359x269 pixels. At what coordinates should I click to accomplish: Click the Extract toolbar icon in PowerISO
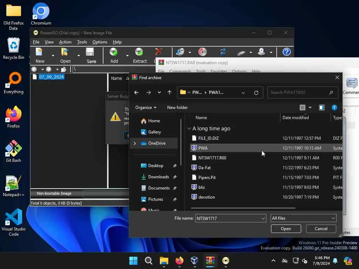[x=139, y=52]
